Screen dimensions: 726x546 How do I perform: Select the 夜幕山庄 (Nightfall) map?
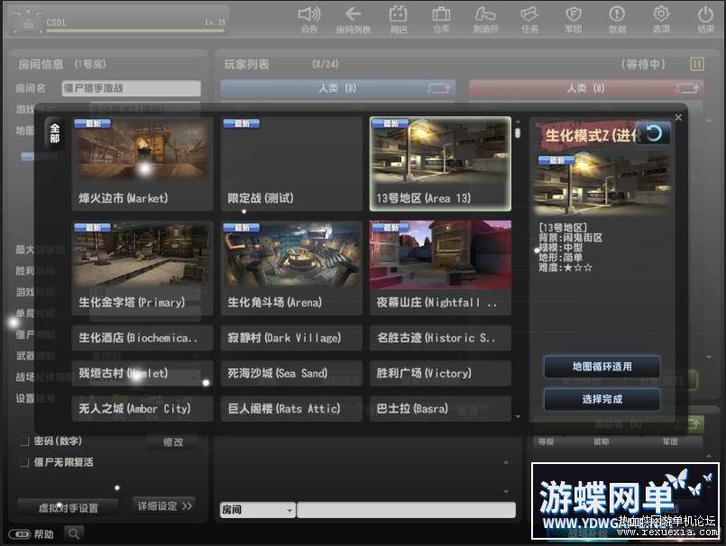pos(440,268)
